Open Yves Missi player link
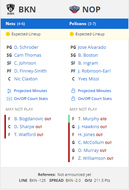129x190 pixels. click(x=89, y=79)
